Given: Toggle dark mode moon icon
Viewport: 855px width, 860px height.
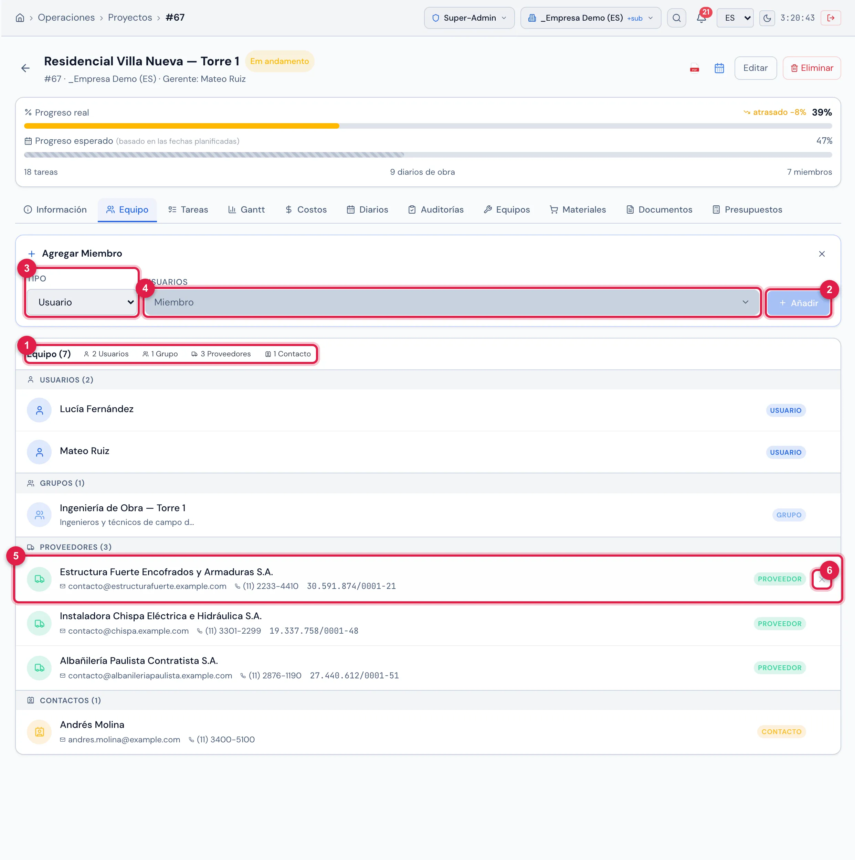Looking at the screenshot, I should (767, 18).
